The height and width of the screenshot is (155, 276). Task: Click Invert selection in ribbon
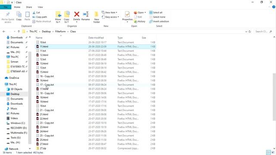pyautogui.click(x=159, y=22)
